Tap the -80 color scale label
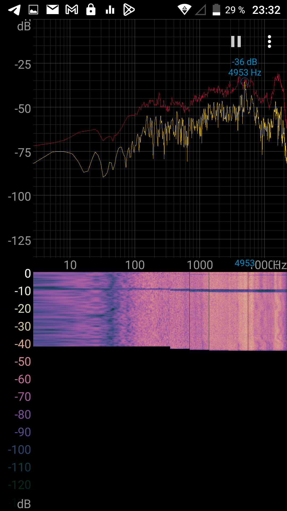Image resolution: width=287 pixels, height=511 pixels. coord(23,415)
